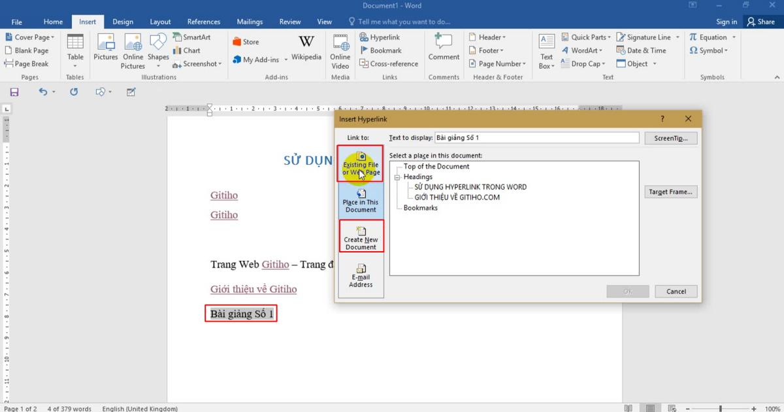Insert an Online Video
This screenshot has width=784, height=412.
tap(340, 52)
